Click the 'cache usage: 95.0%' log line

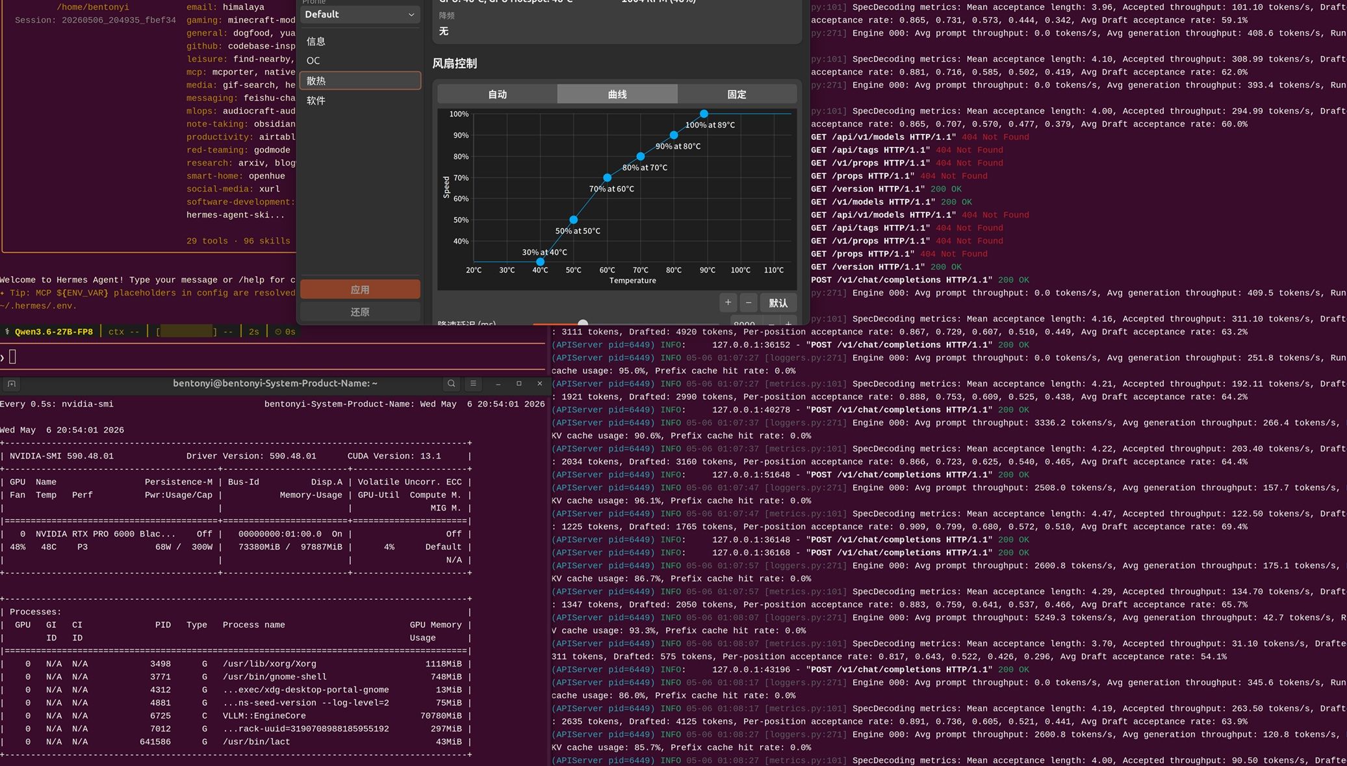point(673,371)
